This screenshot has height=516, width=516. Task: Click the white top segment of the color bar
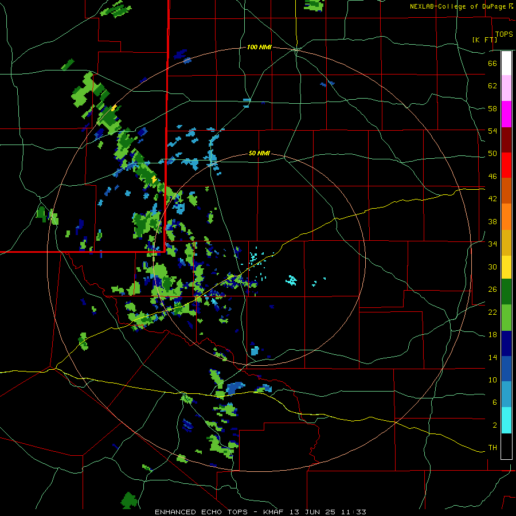point(506,63)
